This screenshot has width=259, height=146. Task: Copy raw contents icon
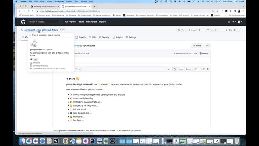(204, 69)
